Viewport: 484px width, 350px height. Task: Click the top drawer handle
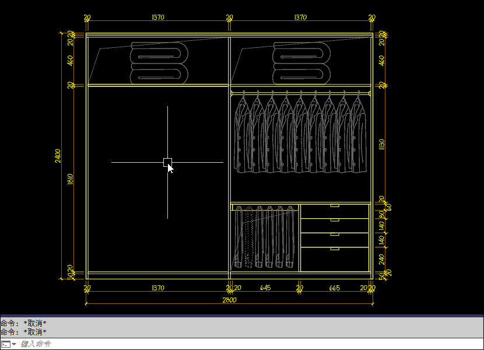335,206
